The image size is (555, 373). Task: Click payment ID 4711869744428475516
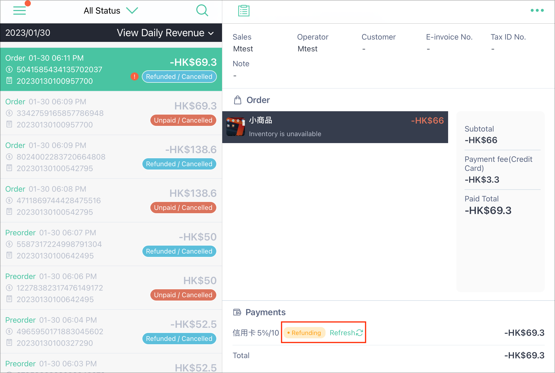59,200
